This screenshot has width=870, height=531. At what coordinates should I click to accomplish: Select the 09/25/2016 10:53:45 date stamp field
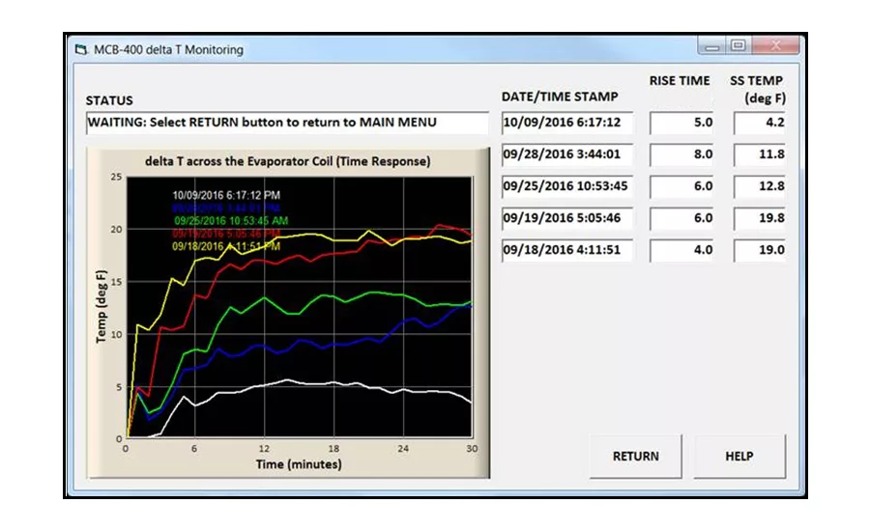567,186
